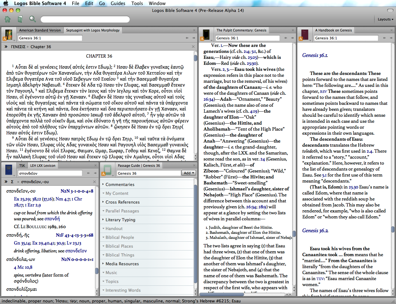Go back in the Septuagint panel history
This screenshot has width=396, height=304.
(x=187, y=38)
